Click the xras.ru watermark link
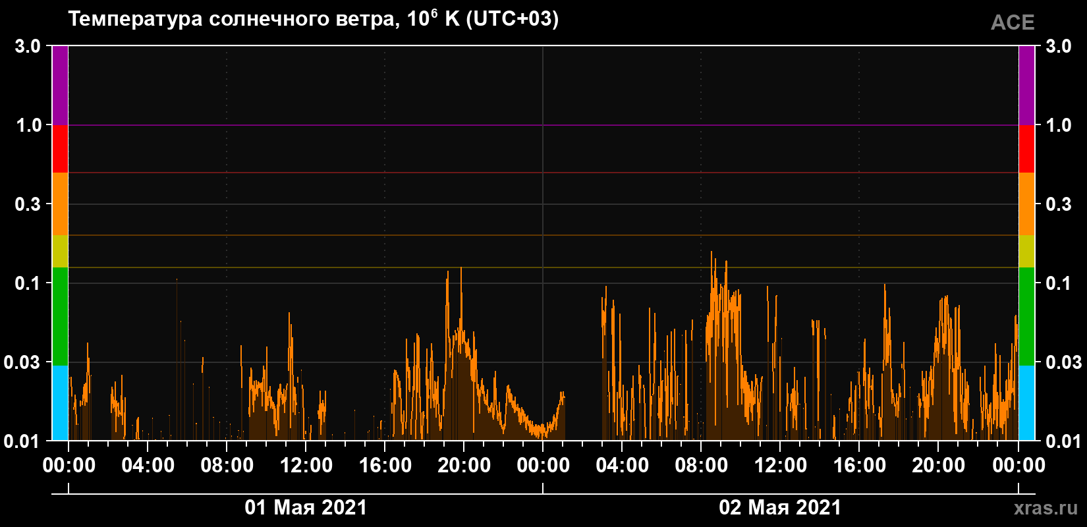1087x527 pixels. 1046,508
